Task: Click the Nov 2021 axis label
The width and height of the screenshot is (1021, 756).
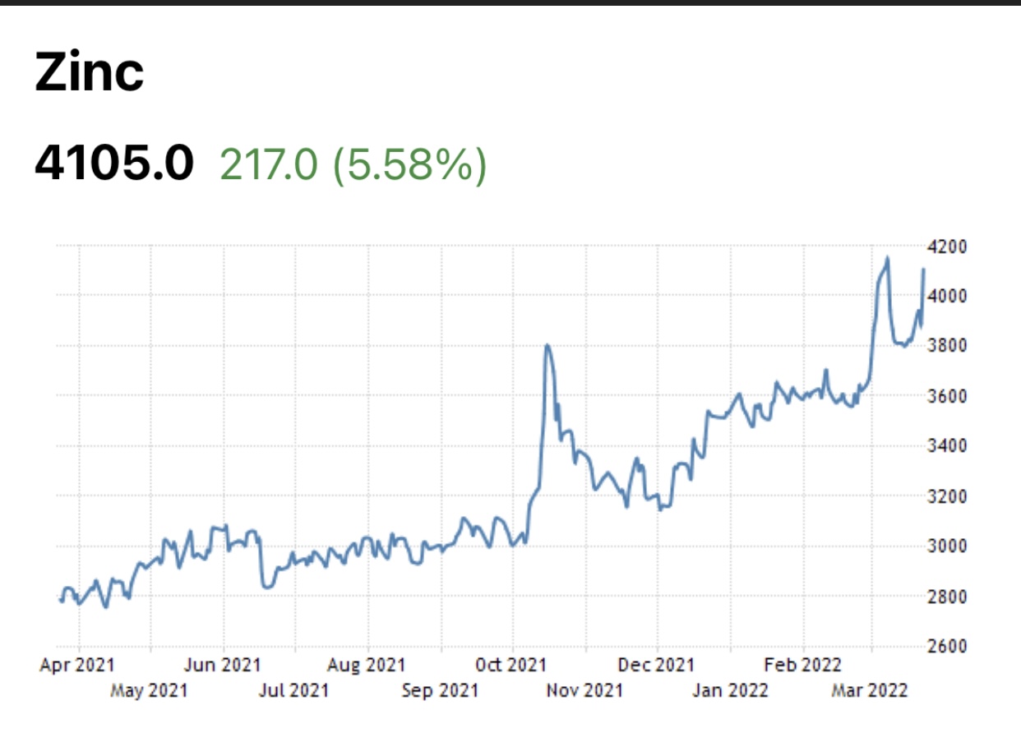Action: click(x=584, y=690)
